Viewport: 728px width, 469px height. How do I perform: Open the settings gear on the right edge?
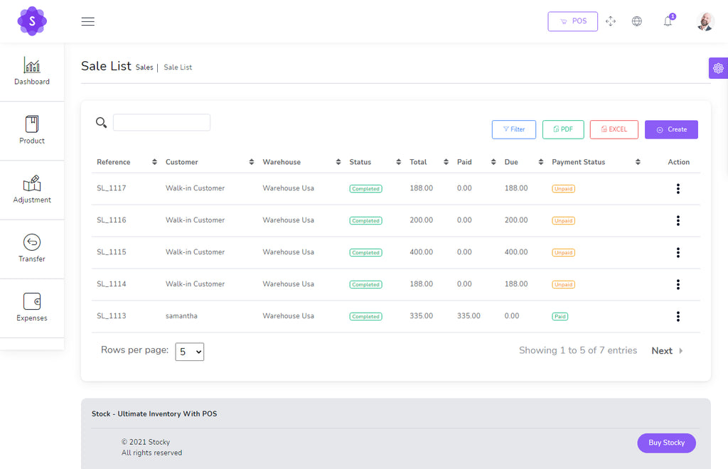718,68
